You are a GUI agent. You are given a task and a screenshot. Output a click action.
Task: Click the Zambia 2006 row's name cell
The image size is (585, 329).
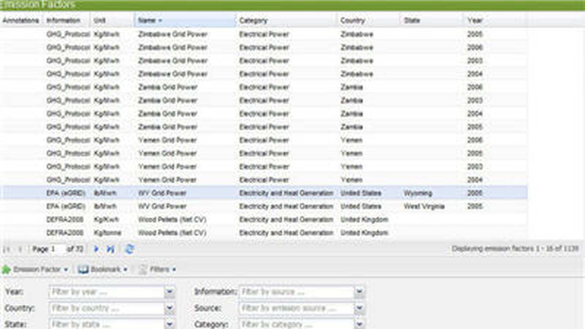tap(168, 87)
